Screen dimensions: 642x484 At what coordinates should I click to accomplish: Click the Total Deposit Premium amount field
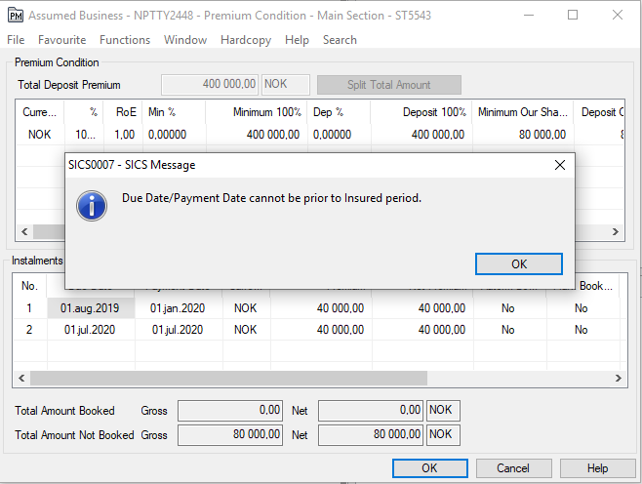click(210, 85)
